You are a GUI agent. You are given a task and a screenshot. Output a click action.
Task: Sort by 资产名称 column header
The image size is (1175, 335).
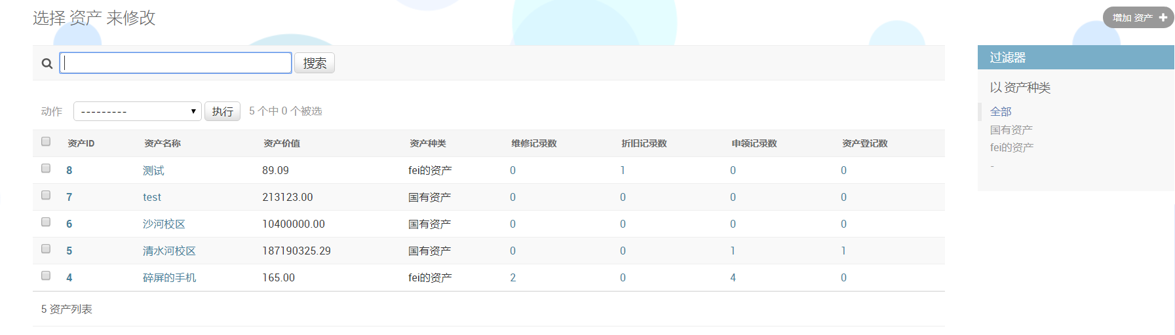click(163, 143)
